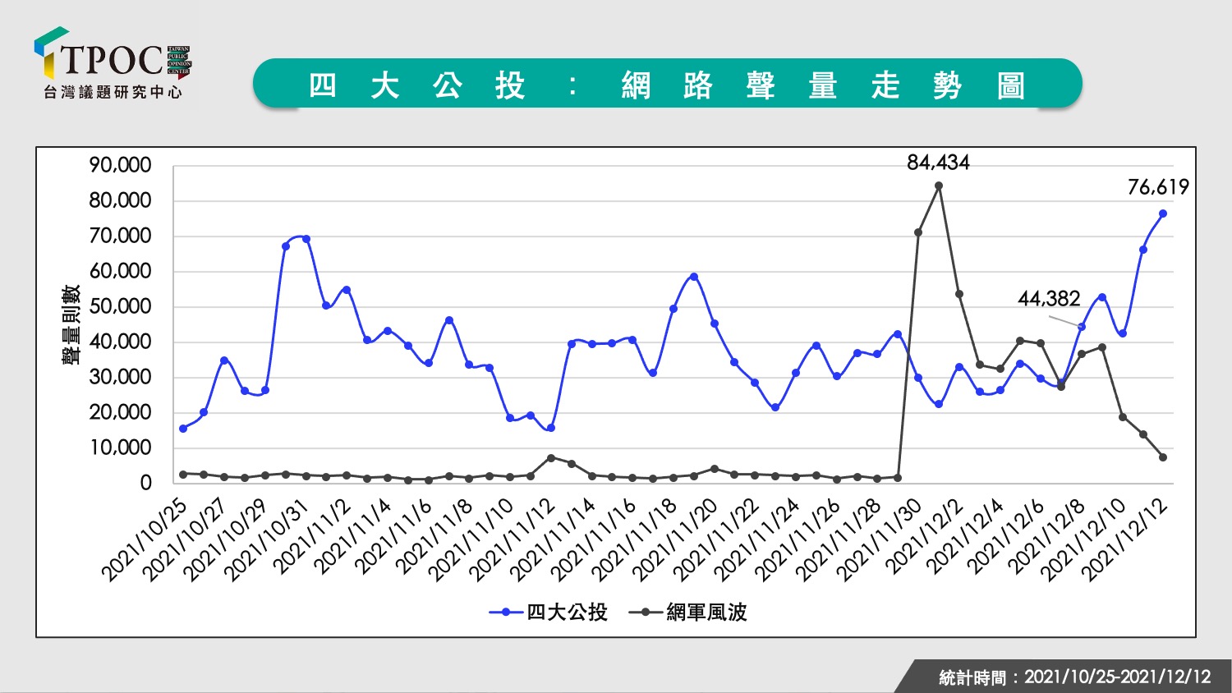Click the TPOC logo cube icon
This screenshot has width=1232, height=693.
(50, 53)
